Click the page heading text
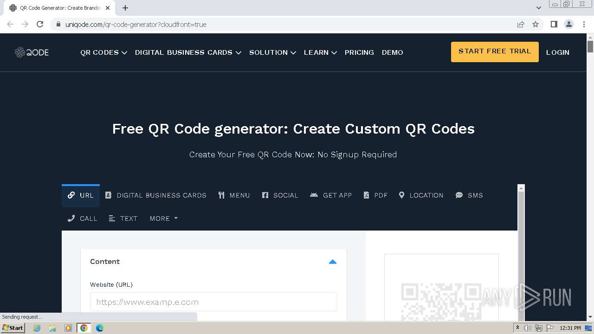 click(x=293, y=128)
